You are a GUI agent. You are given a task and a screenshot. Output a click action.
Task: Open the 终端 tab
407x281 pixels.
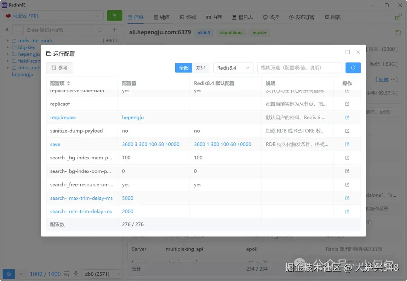(x=188, y=17)
